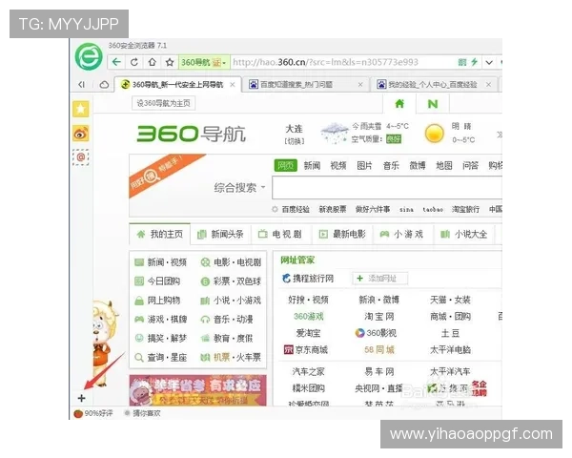
Task: Select 视频 search category
Action: [x=338, y=165]
